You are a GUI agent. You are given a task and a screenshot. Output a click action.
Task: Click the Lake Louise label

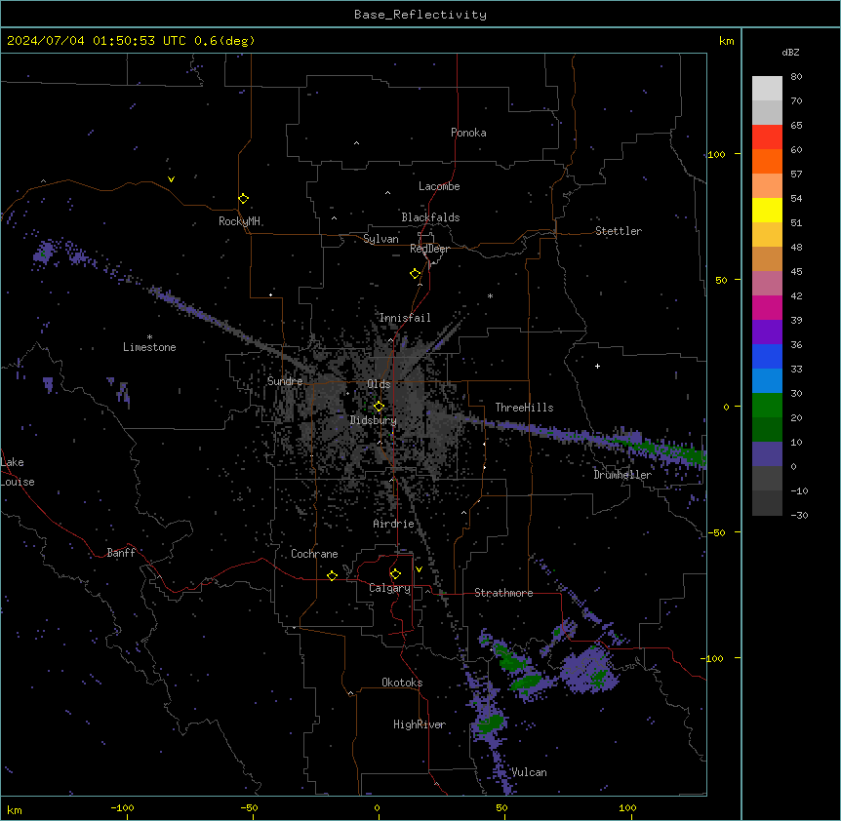pos(18,472)
